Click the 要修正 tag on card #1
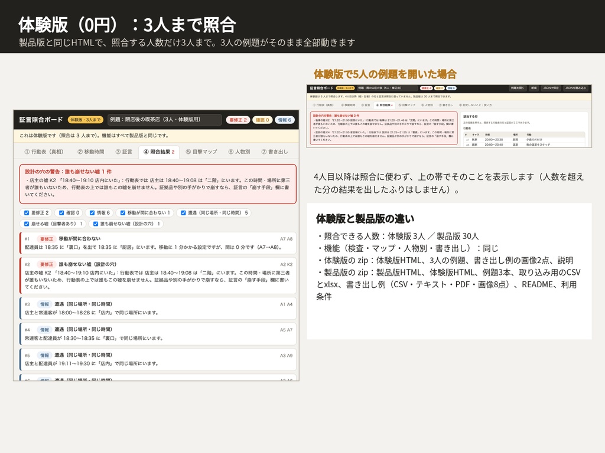605x453 pixels. click(47, 239)
